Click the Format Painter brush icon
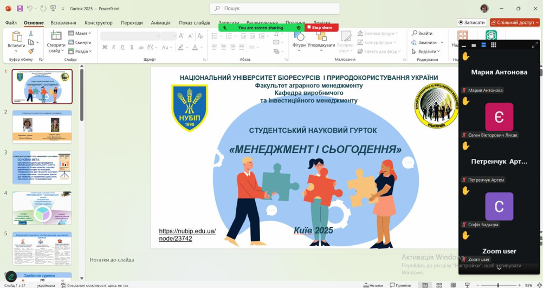 pyautogui.click(x=31, y=51)
